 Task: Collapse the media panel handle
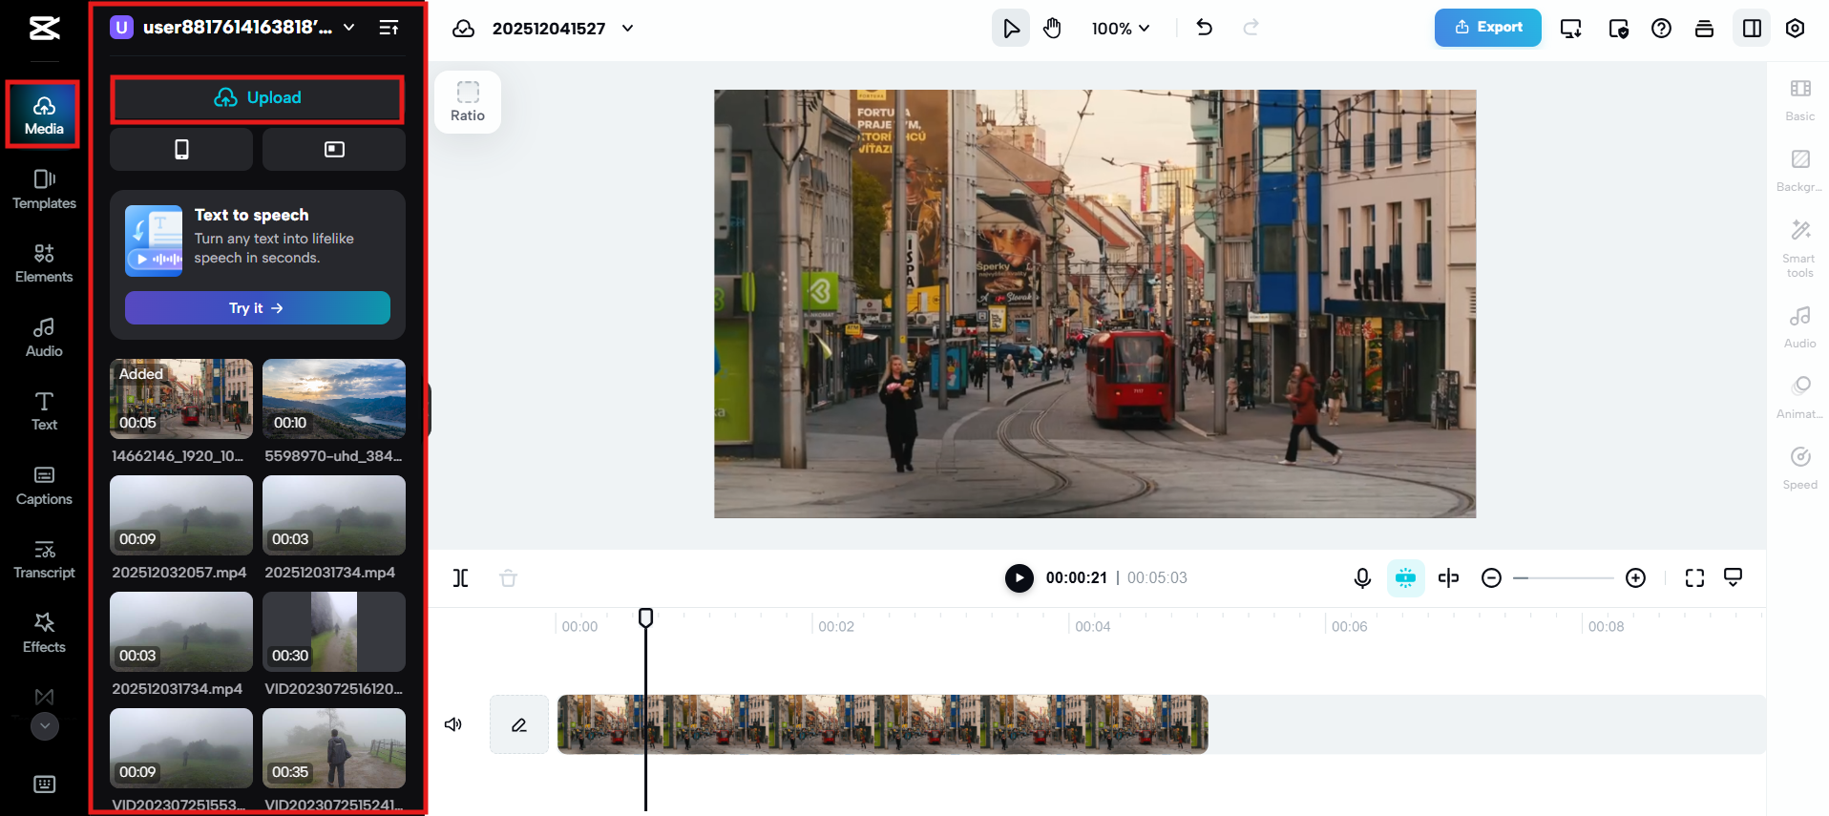point(429,410)
